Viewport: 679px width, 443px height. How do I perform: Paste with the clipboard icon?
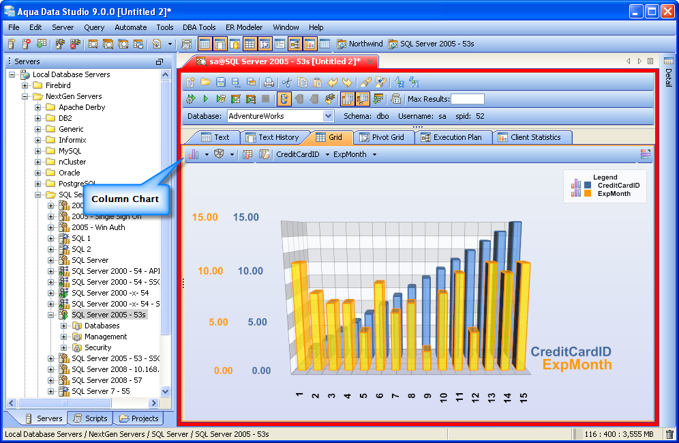[318, 82]
